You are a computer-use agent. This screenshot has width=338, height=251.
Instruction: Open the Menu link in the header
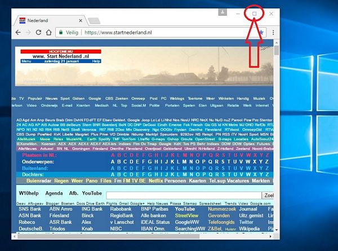26,61
